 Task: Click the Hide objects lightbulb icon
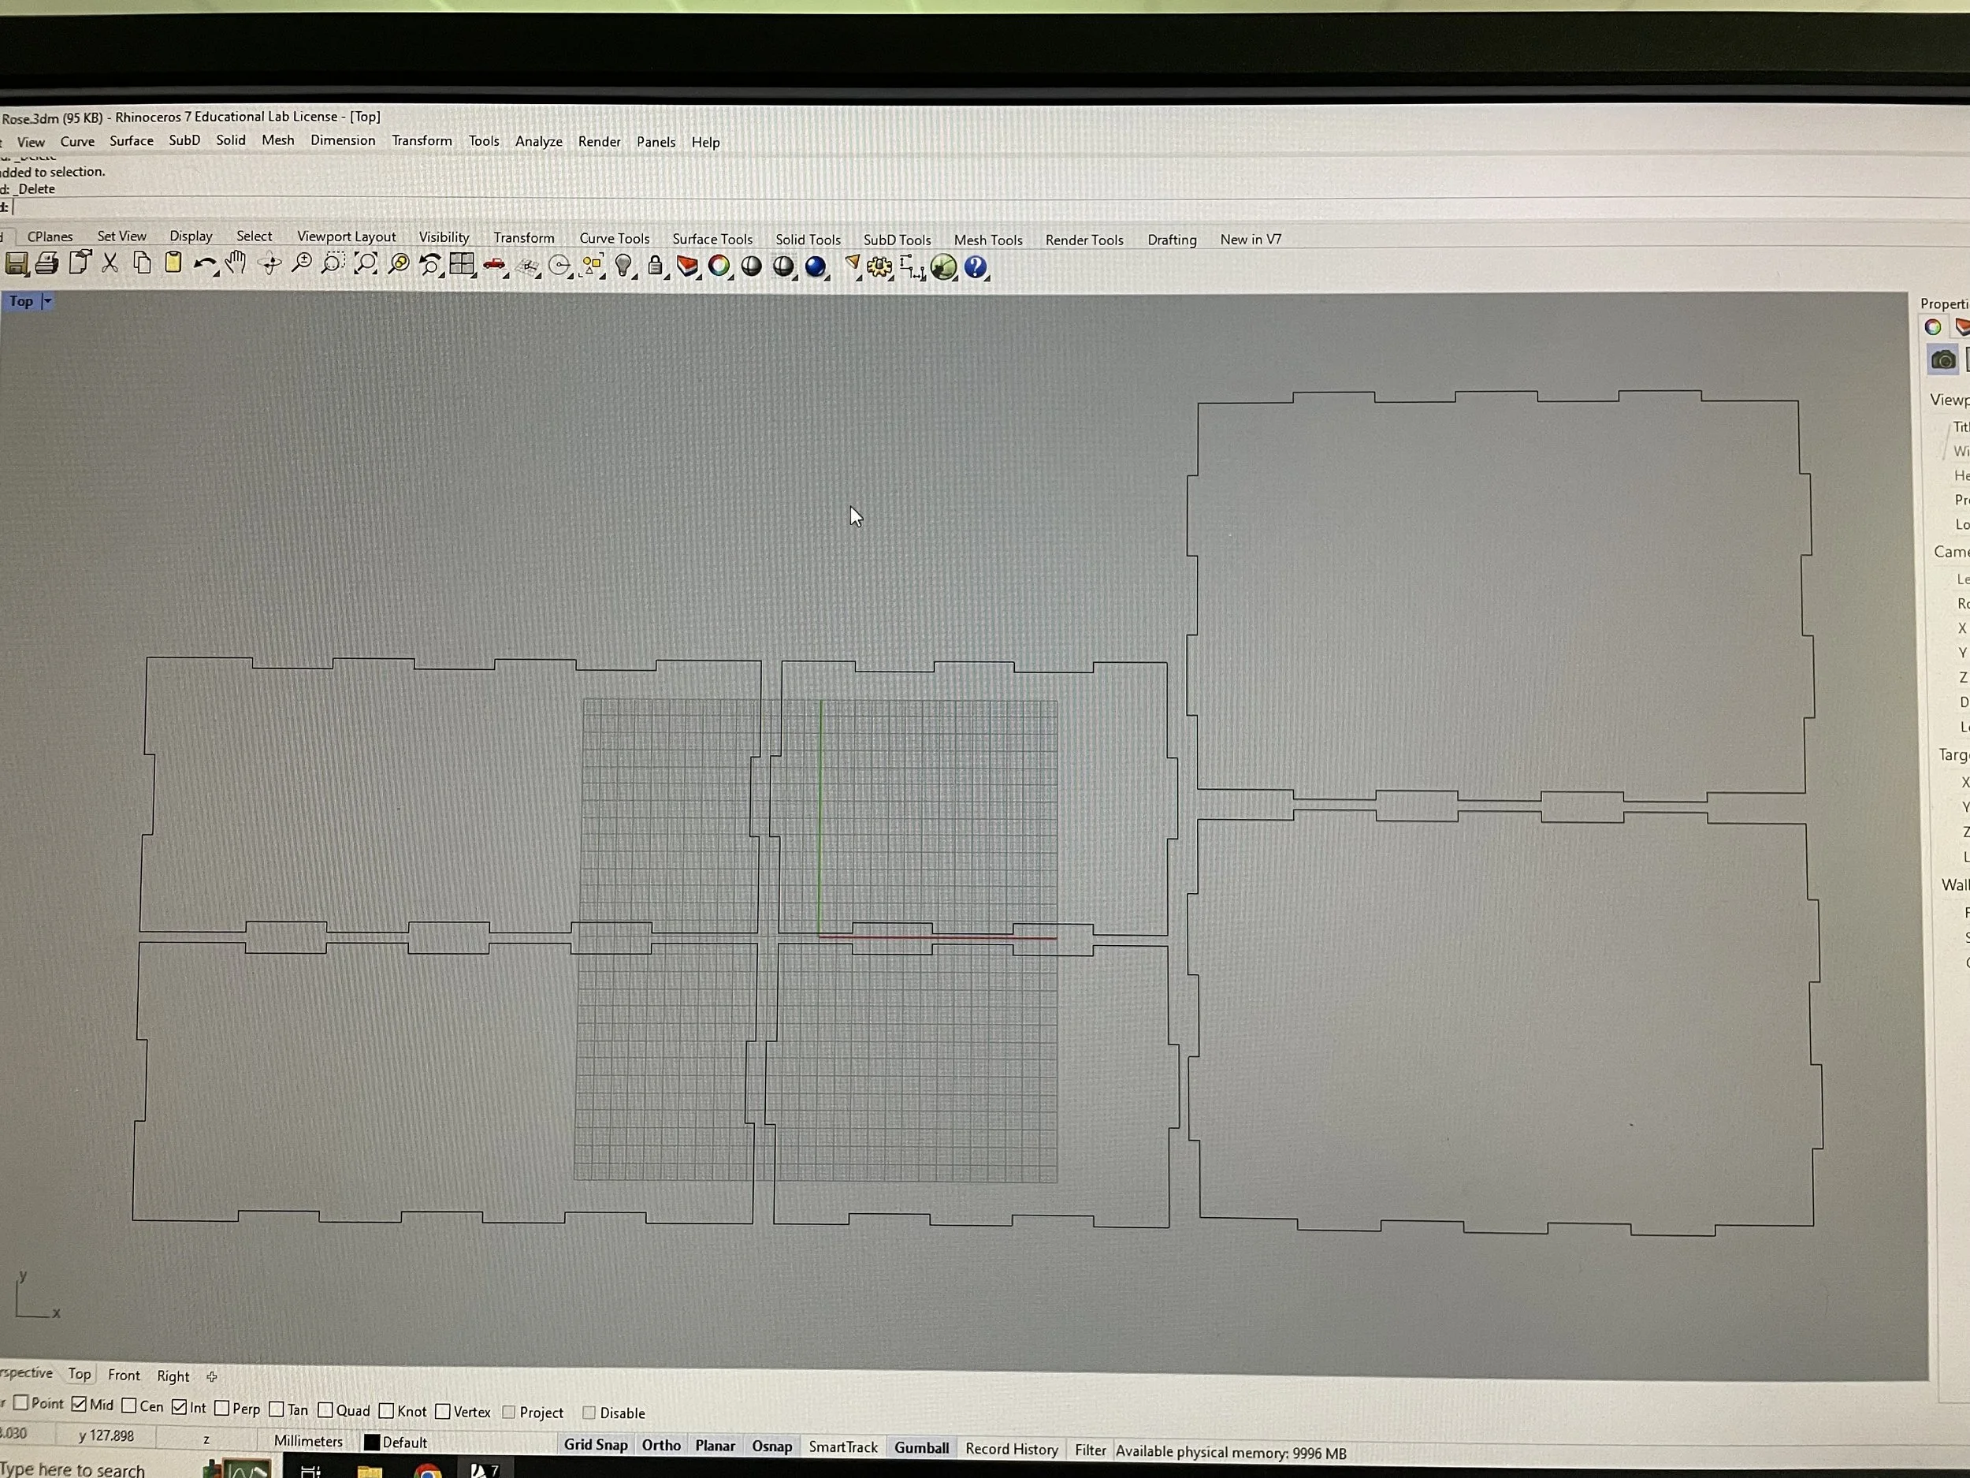point(623,266)
